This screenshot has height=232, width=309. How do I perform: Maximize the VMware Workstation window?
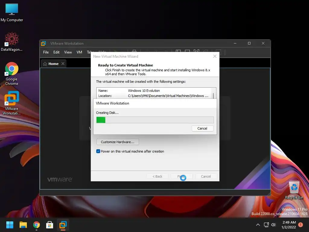249,43
